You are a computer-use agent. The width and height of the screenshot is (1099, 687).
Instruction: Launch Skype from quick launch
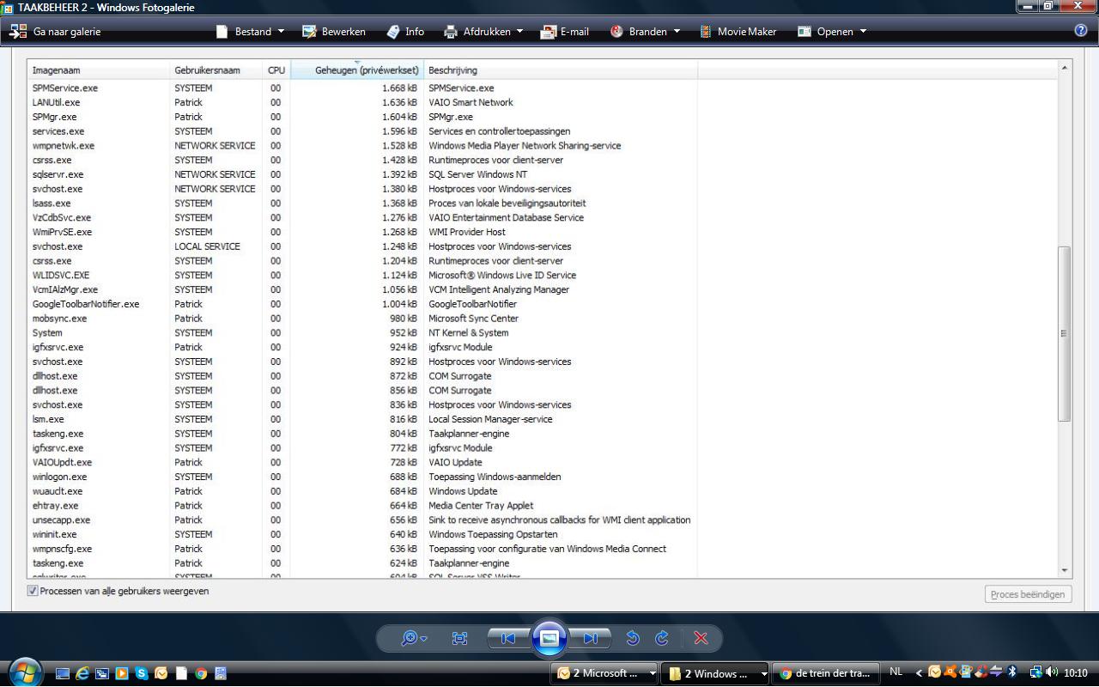142,674
